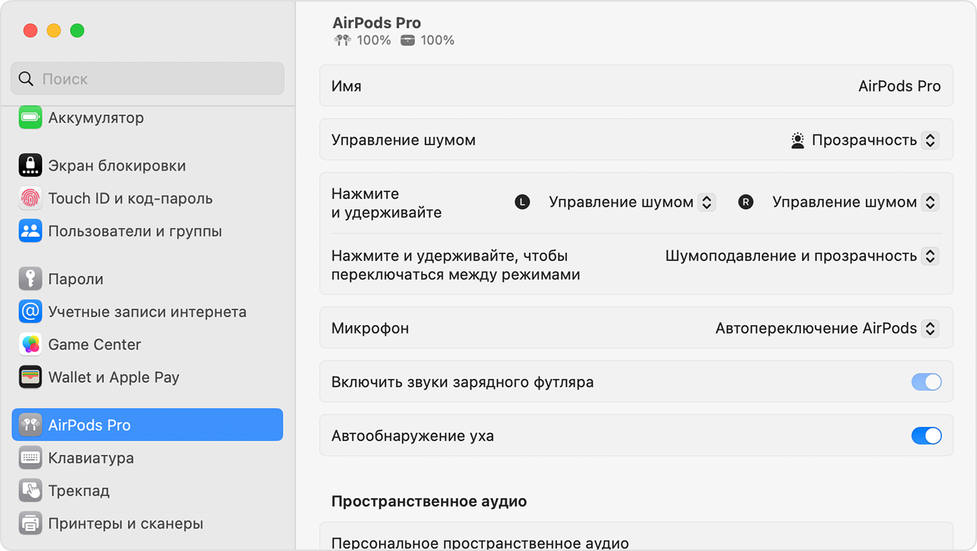
Task: Click the Клавиатура keyboard icon
Action: click(30, 458)
